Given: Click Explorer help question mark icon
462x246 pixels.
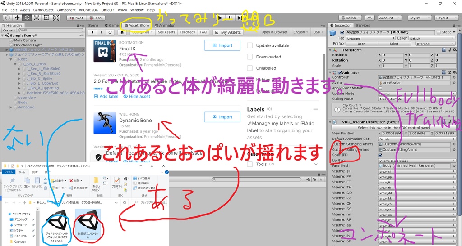Looking at the screenshot, I should pos(166,172).
